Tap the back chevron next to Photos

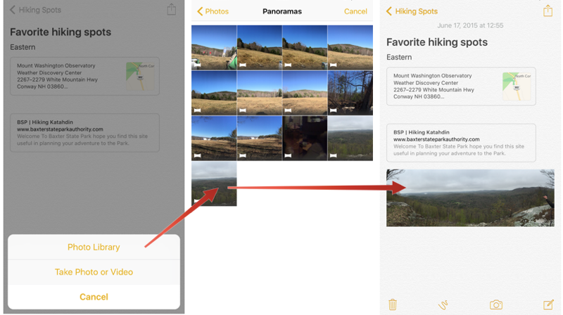point(201,11)
